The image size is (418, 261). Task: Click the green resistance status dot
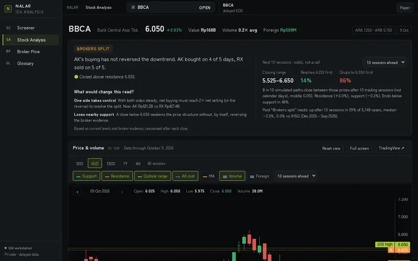[x=76, y=77]
